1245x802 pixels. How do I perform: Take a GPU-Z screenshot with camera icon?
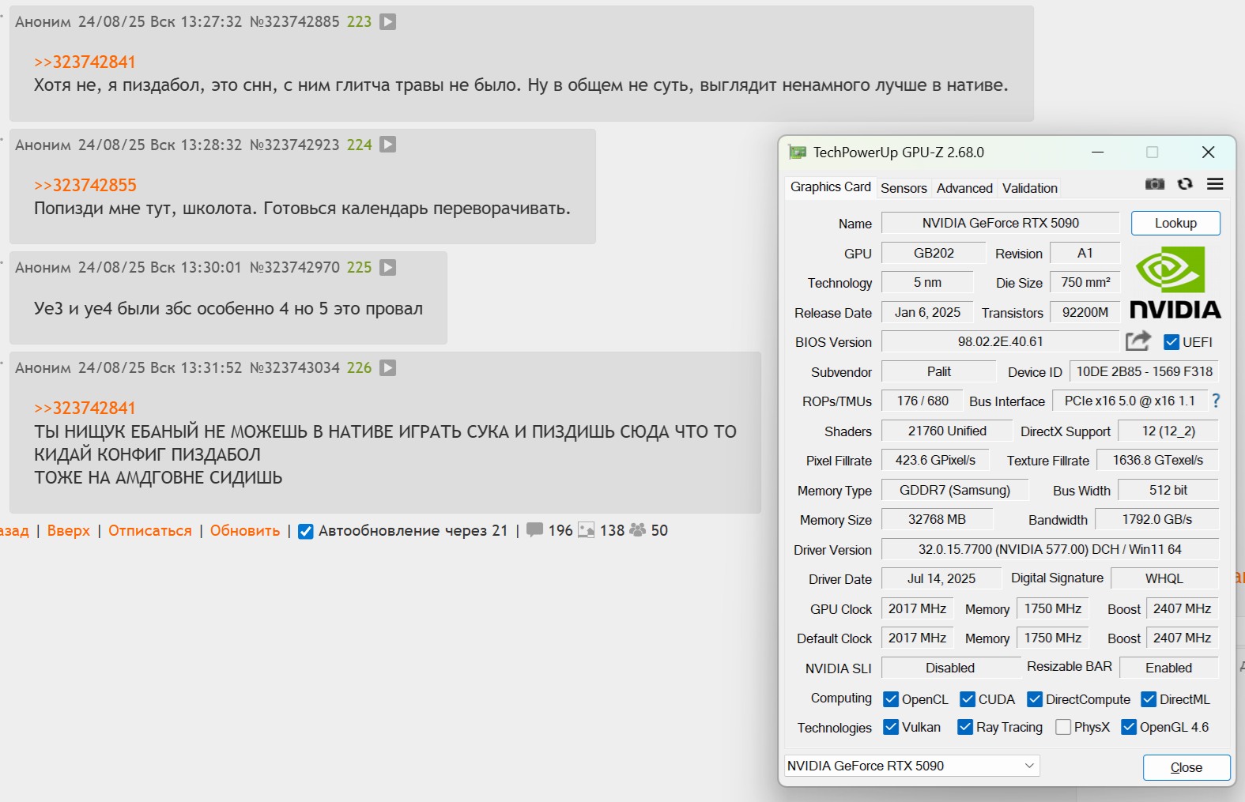pyautogui.click(x=1155, y=184)
